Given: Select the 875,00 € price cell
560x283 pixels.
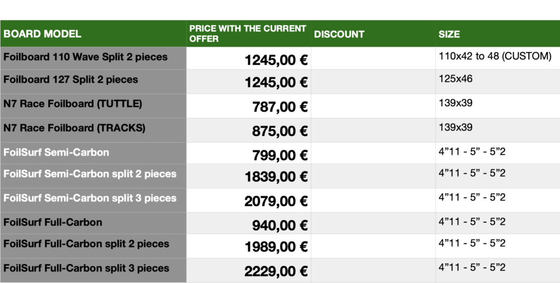Looking at the screenshot, I should [249, 130].
